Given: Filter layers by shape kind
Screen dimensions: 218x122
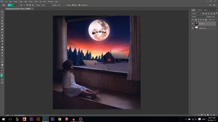Looking at the screenshot, I should coord(212,14).
